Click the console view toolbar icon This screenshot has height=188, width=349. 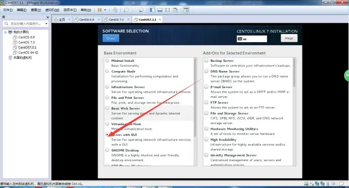click(x=186, y=10)
